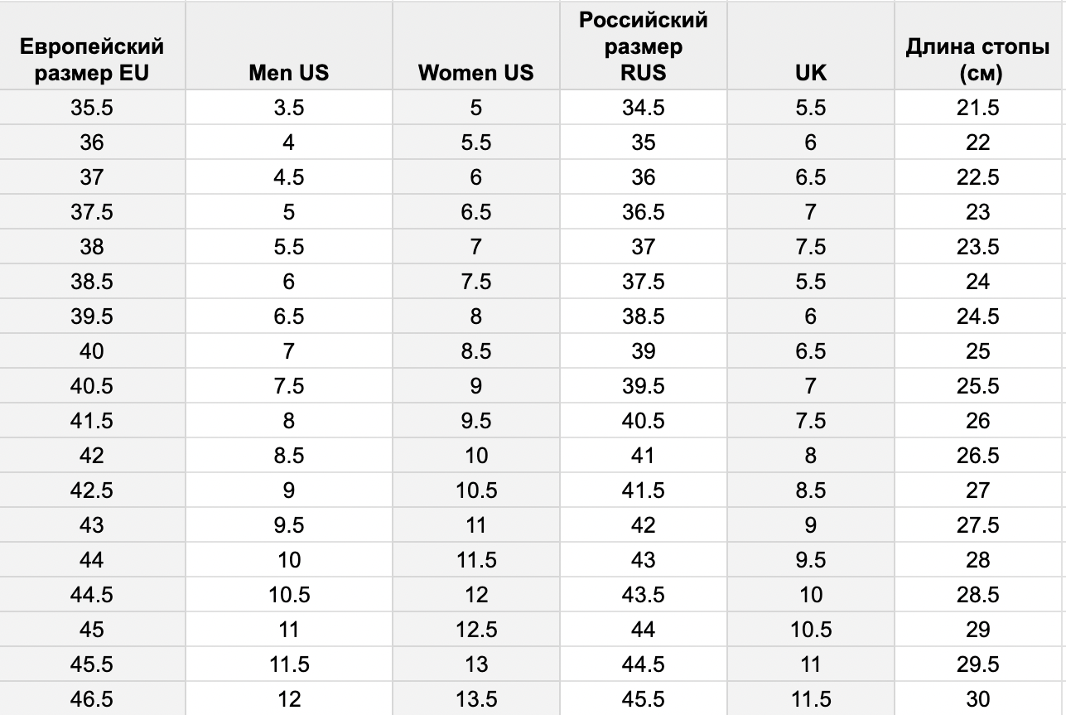Viewport: 1066px width, 715px height.
Task: Select EU size 39.5 cell
Action: (92, 316)
